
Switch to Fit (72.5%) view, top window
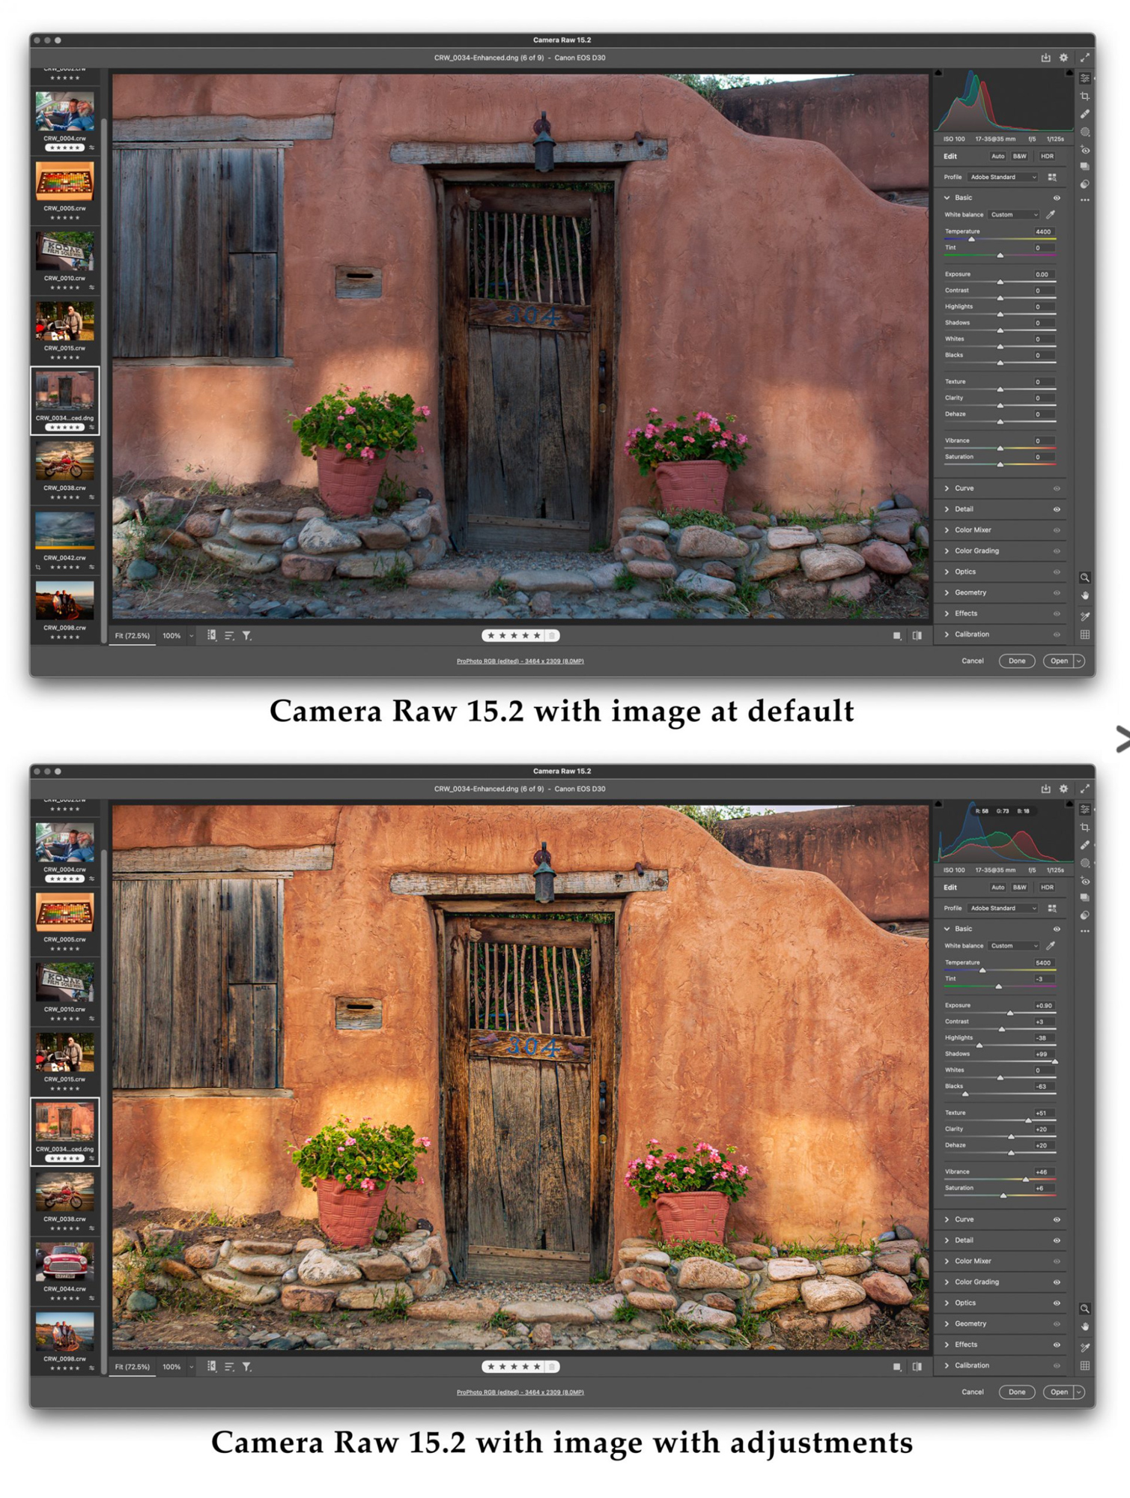133,636
